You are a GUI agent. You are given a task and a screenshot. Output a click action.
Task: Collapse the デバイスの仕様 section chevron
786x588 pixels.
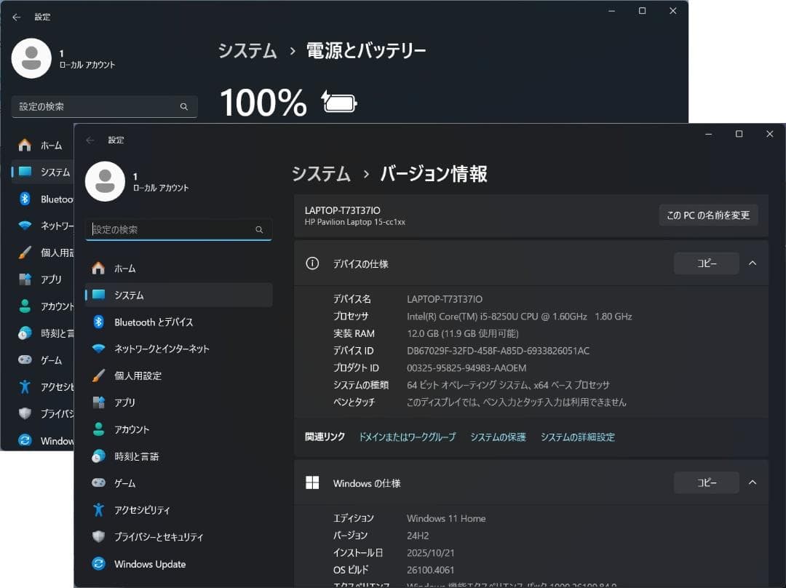click(753, 263)
